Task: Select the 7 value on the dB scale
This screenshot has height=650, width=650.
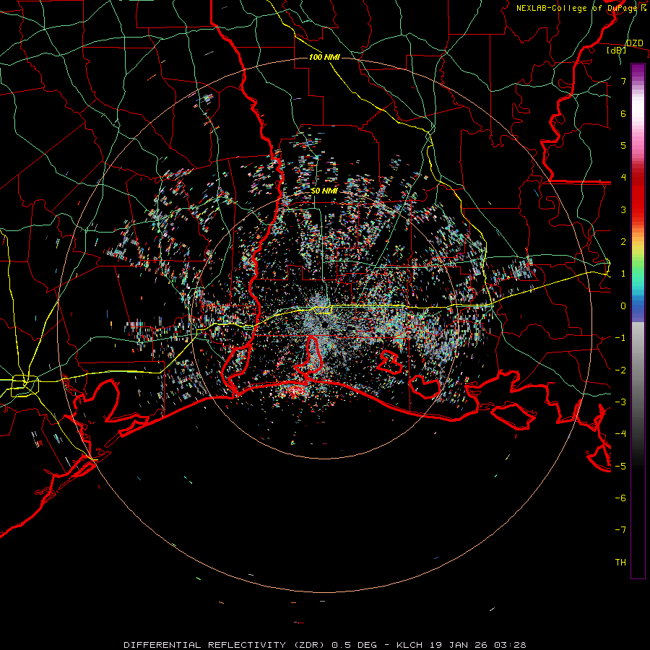Action: click(623, 81)
